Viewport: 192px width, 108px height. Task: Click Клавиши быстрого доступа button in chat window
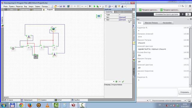166,14
